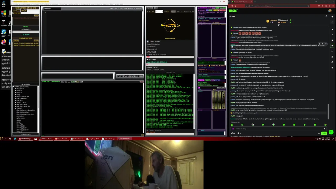The image size is (336, 189).
Task: Toggle the ACKTRIX checkbox
Action: tap(148, 12)
